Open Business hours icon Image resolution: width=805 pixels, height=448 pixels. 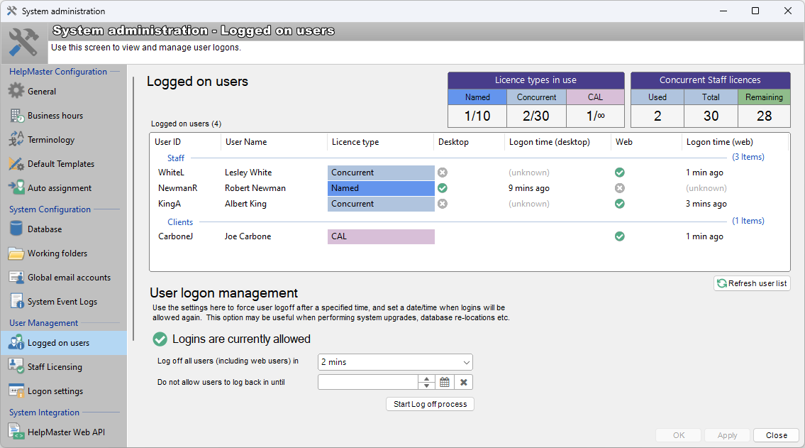[x=16, y=116]
